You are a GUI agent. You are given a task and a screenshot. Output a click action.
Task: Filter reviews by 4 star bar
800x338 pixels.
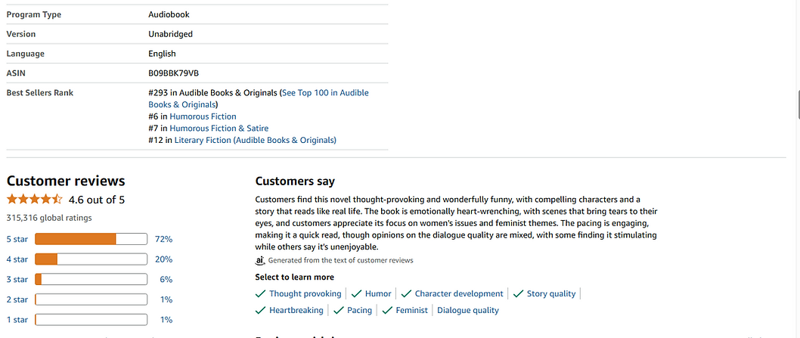(x=91, y=259)
